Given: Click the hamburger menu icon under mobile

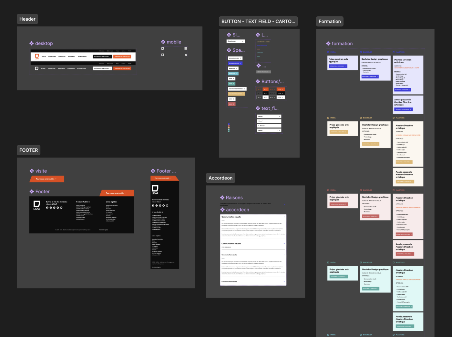Looking at the screenshot, I should pos(186,49).
